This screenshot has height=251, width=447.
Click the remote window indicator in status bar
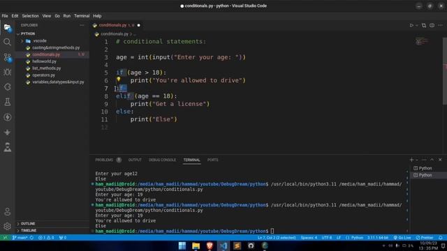[x=5, y=237]
